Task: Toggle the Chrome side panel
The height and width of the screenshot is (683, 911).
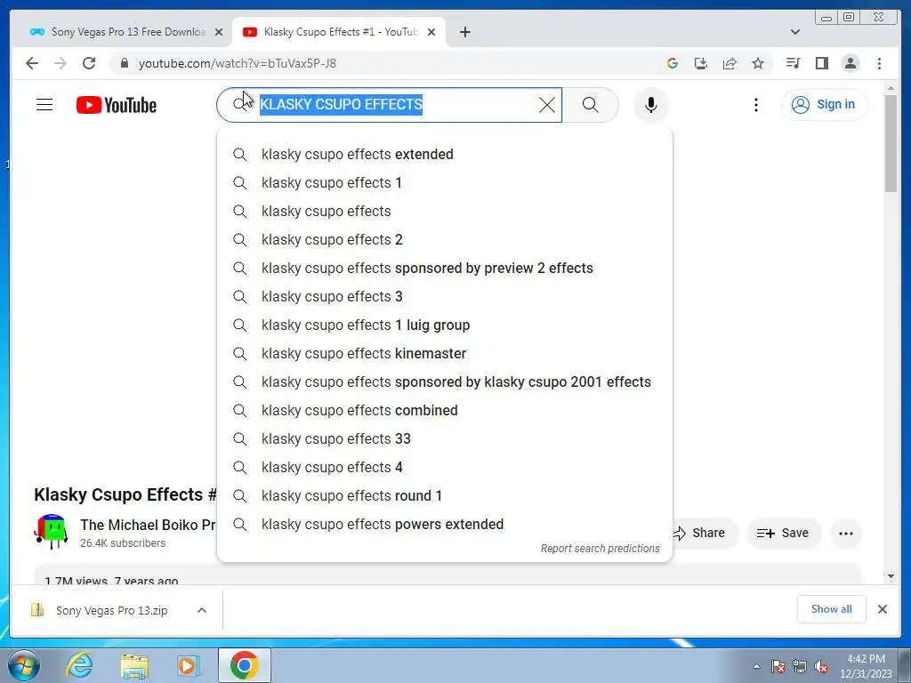Action: click(x=821, y=63)
